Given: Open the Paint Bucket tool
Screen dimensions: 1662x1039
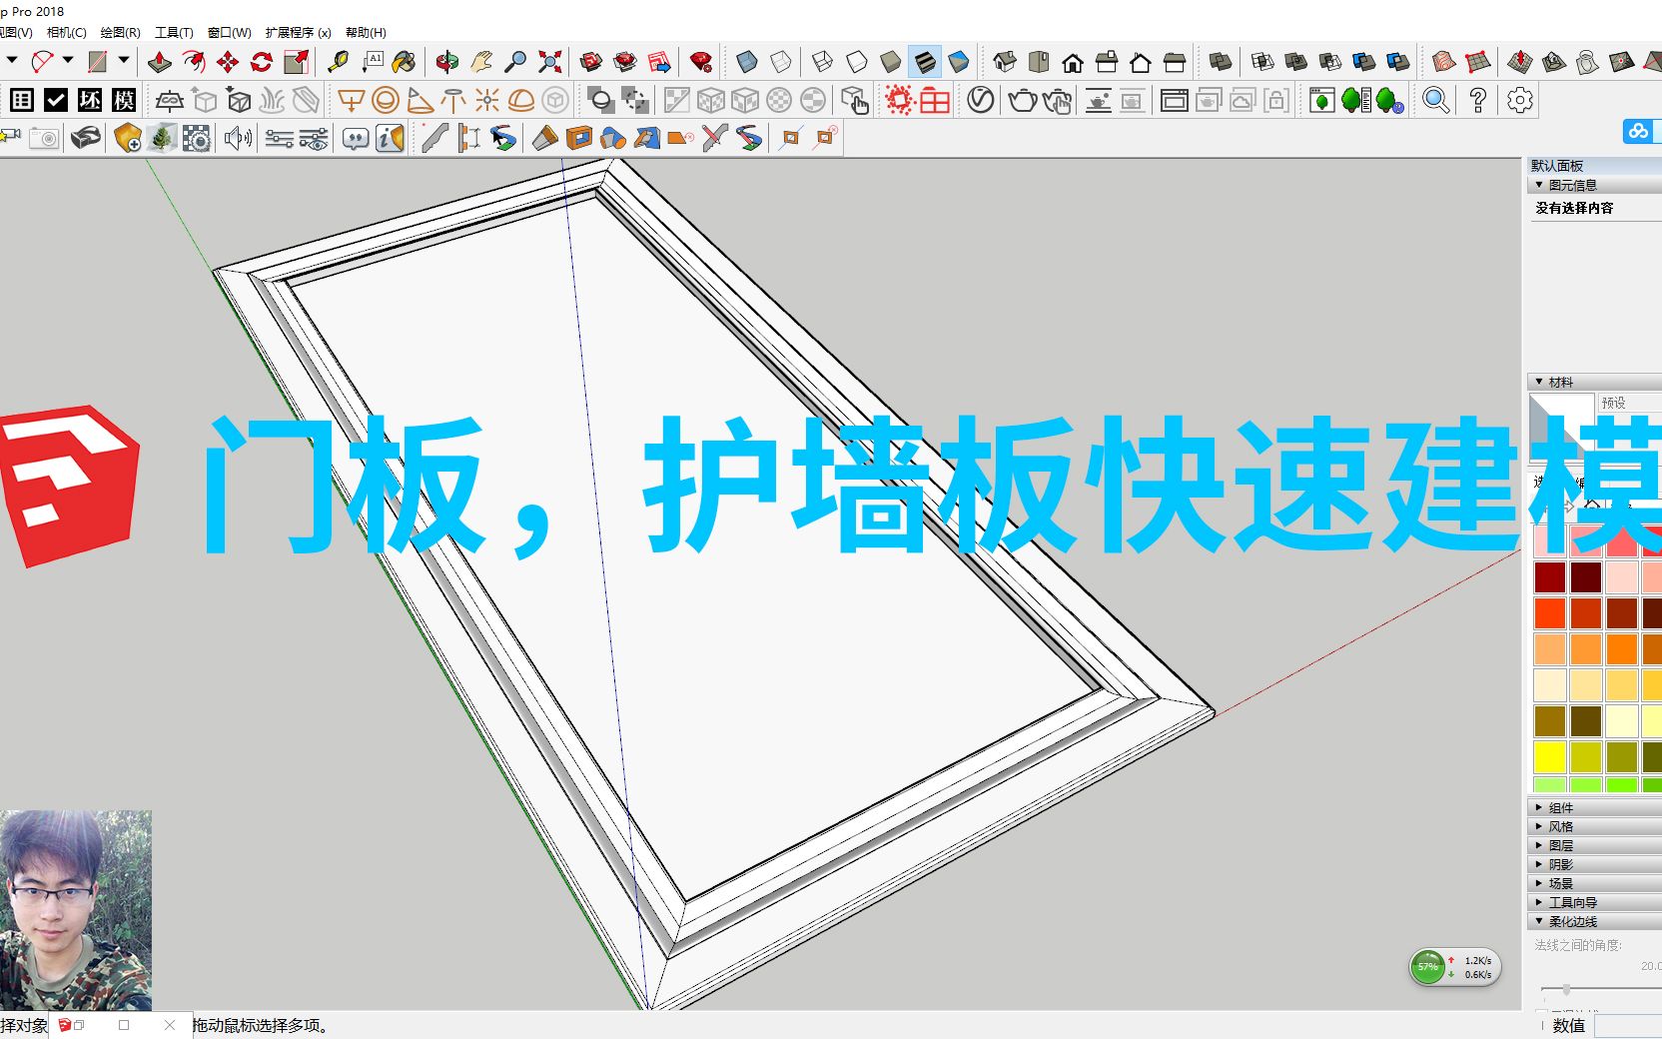Looking at the screenshot, I should click(x=404, y=61).
